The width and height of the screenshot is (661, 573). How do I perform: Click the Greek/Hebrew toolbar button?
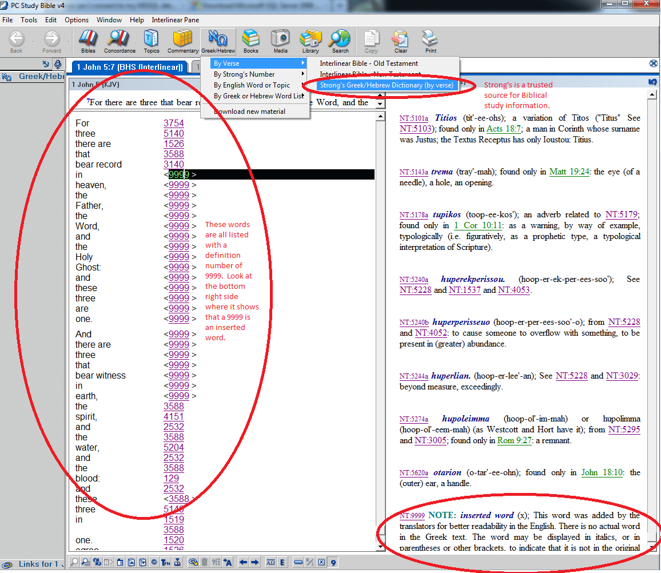tap(218, 41)
